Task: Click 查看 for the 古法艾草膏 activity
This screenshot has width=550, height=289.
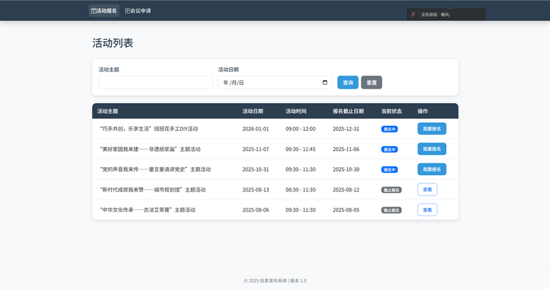Action: coord(427,210)
